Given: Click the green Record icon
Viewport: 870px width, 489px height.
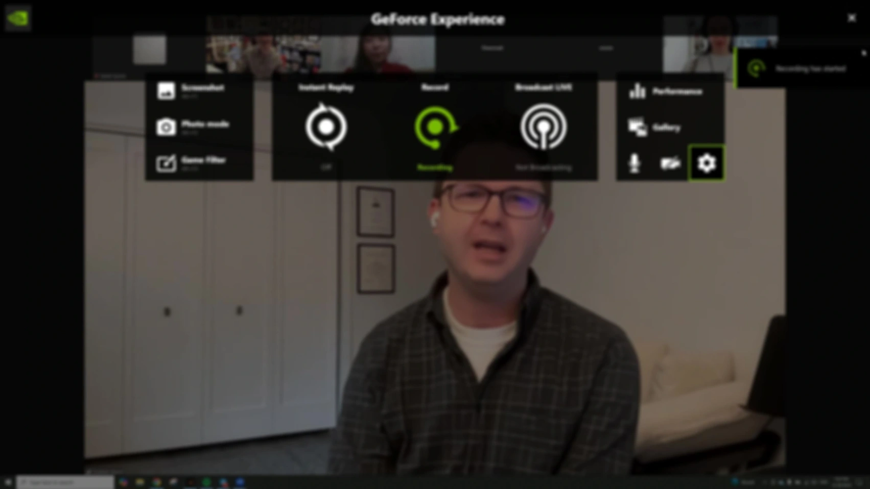Looking at the screenshot, I should click(435, 127).
